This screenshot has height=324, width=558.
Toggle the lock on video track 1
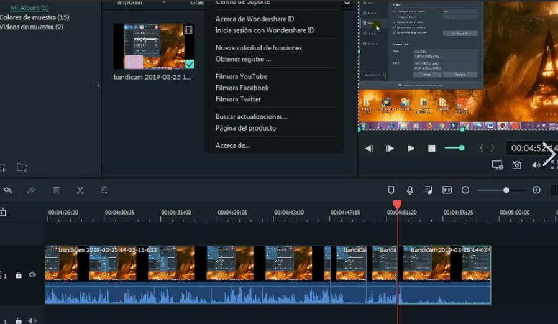pyautogui.click(x=19, y=275)
